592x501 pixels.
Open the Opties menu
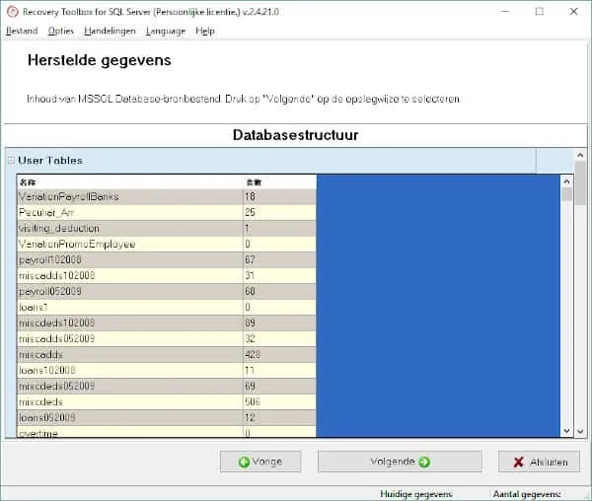coord(61,31)
